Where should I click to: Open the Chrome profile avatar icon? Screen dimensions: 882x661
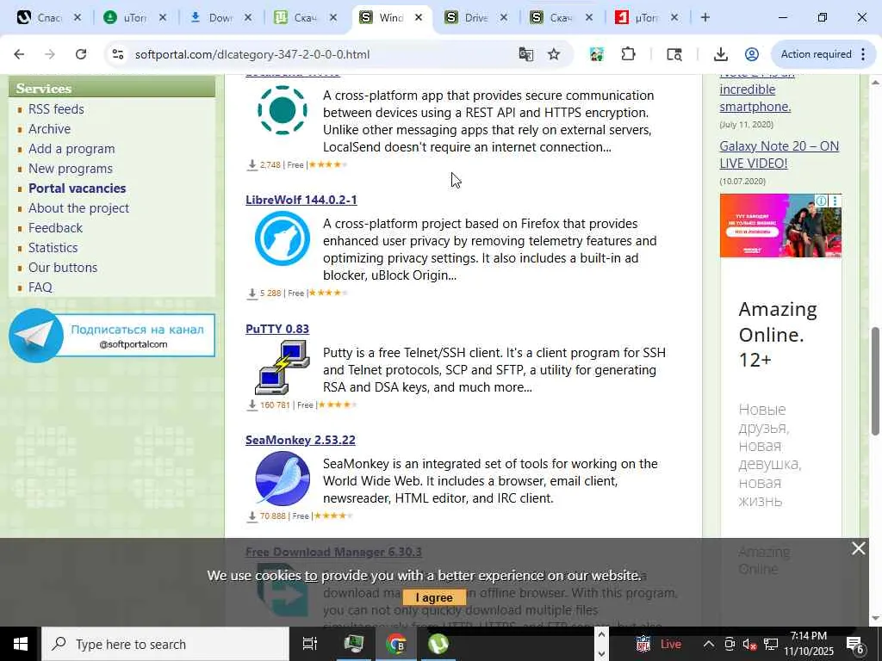(x=751, y=54)
